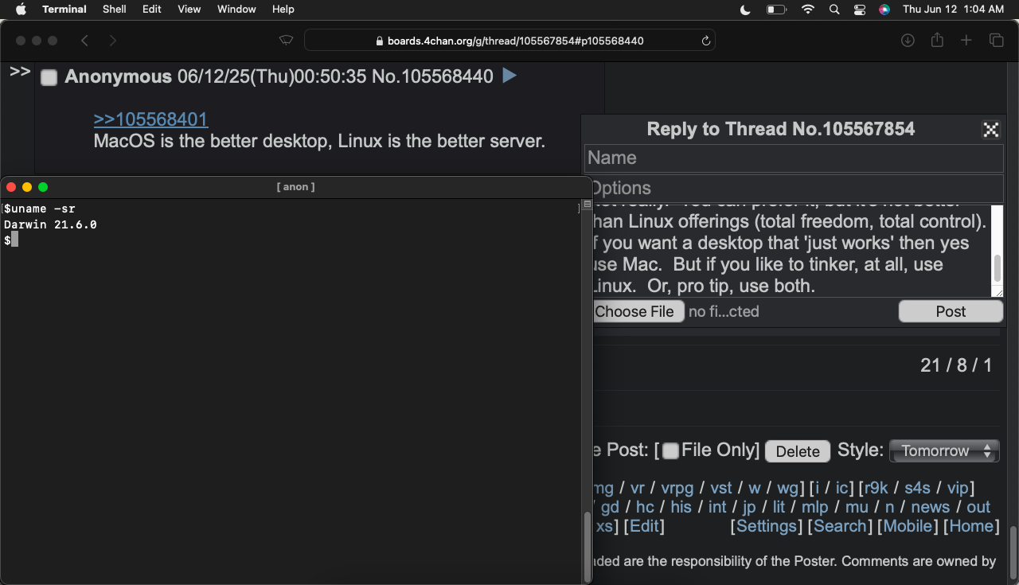The image size is (1019, 585).
Task: Open the his board link
Action: (x=681, y=507)
